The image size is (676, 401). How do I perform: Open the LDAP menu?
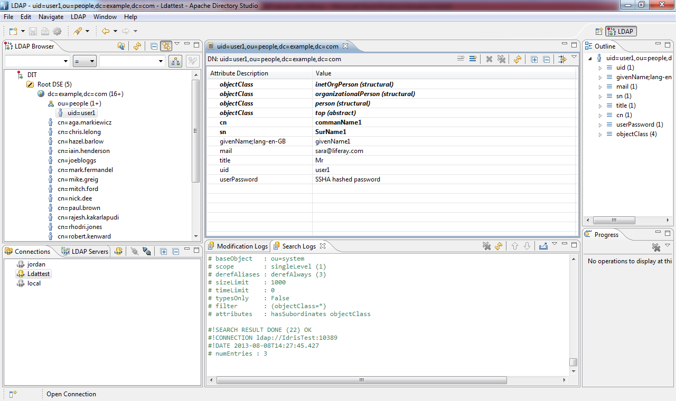(x=78, y=17)
